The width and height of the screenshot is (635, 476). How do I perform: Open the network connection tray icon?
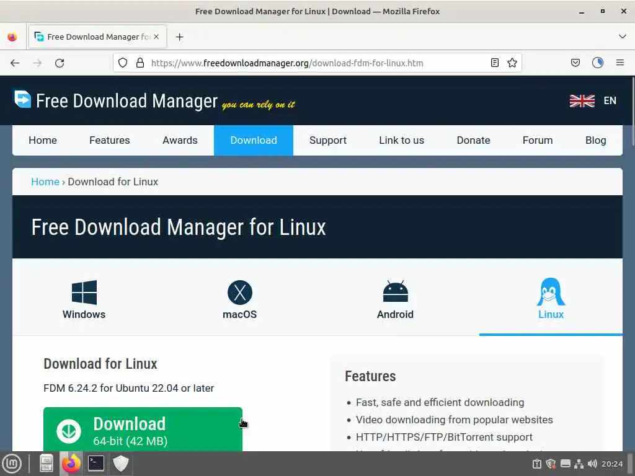pyautogui.click(x=579, y=464)
